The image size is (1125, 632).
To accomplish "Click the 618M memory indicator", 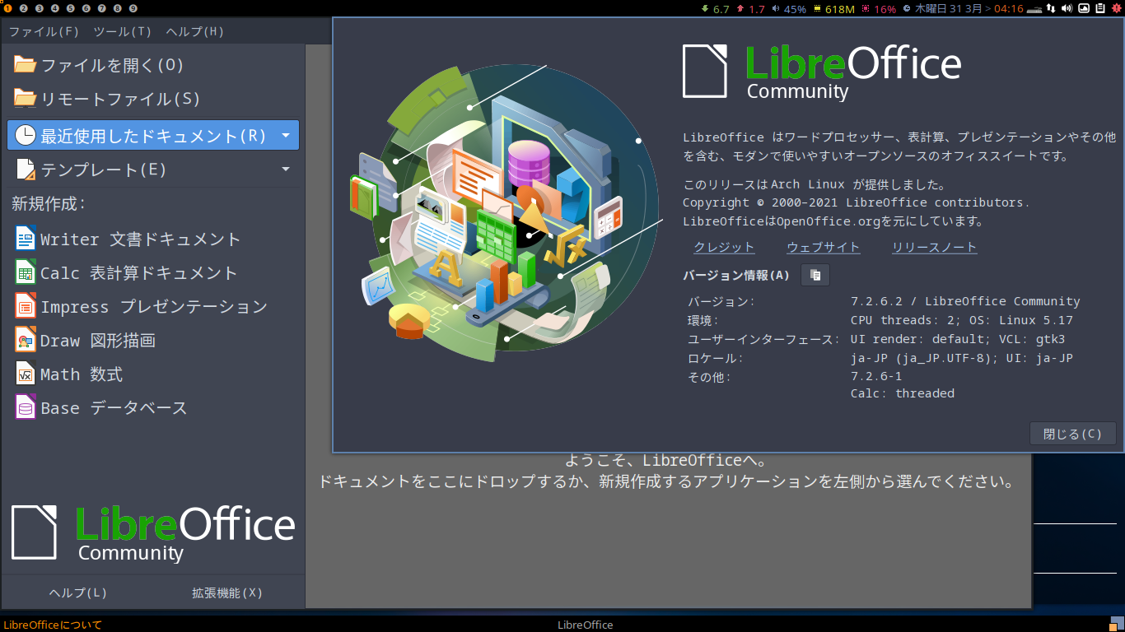I will coord(839,9).
